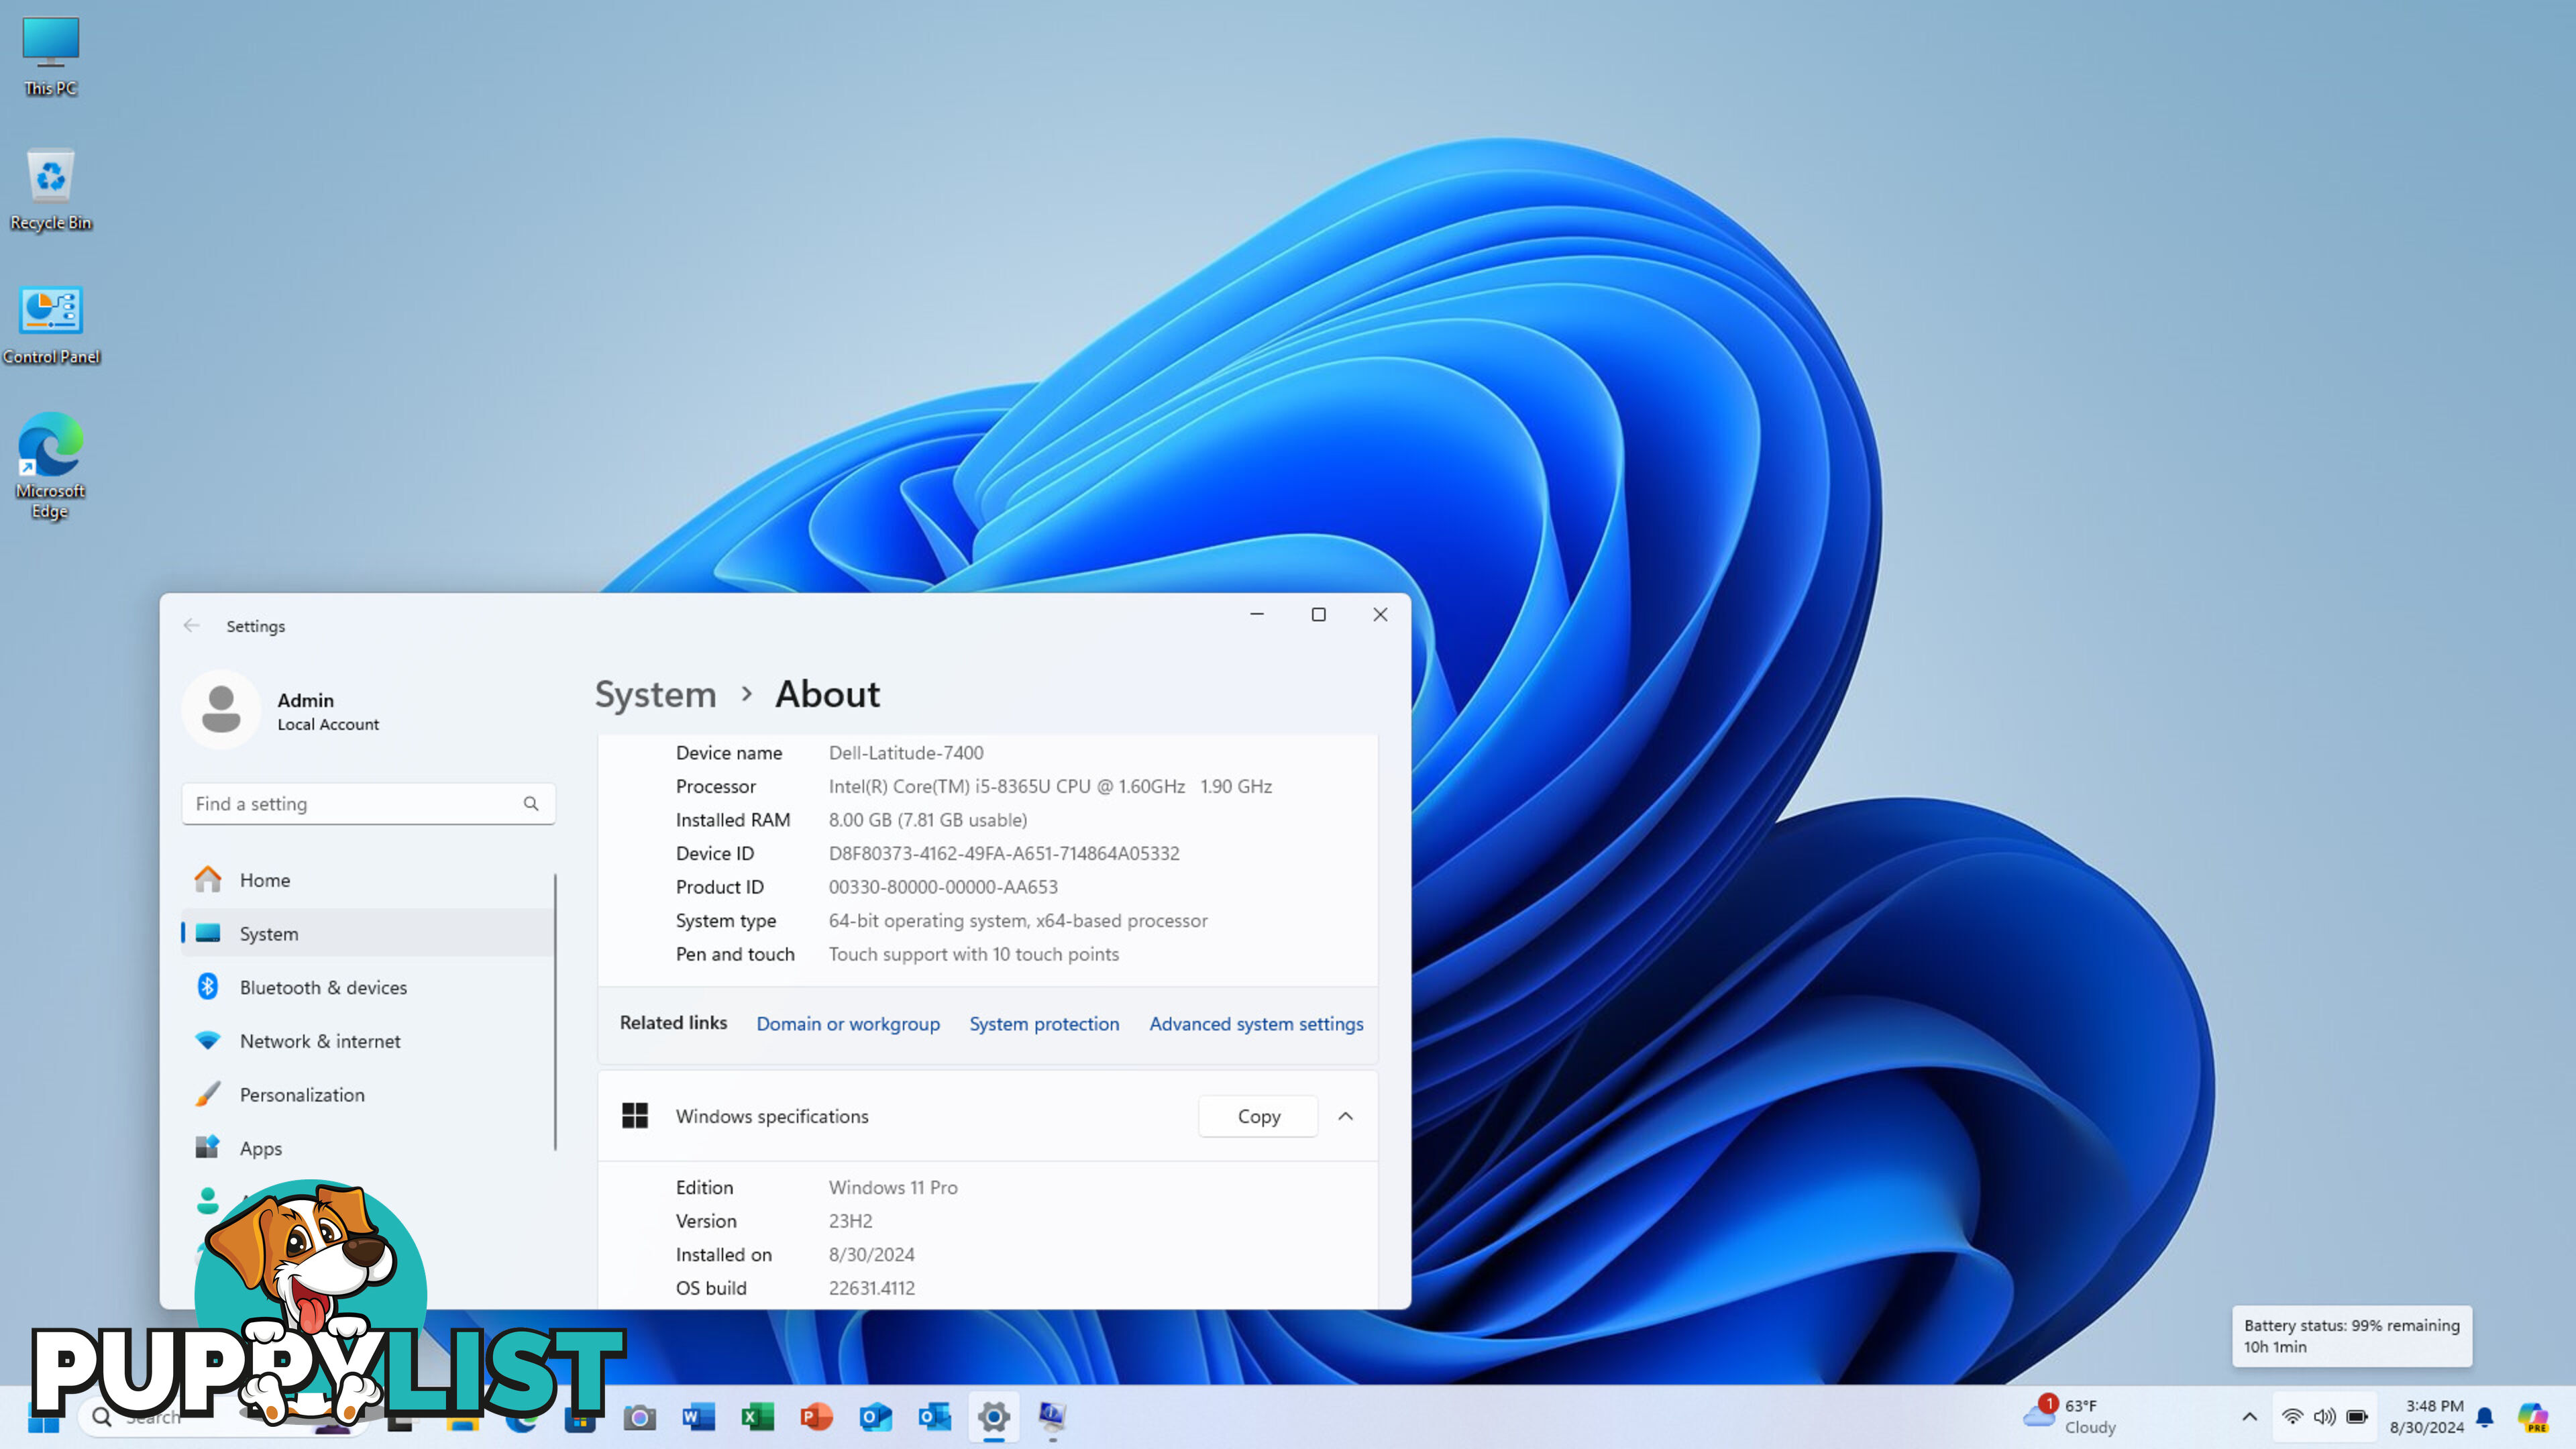This screenshot has width=2576, height=1449.
Task: Open the This PC desktop icon
Action: [50, 56]
